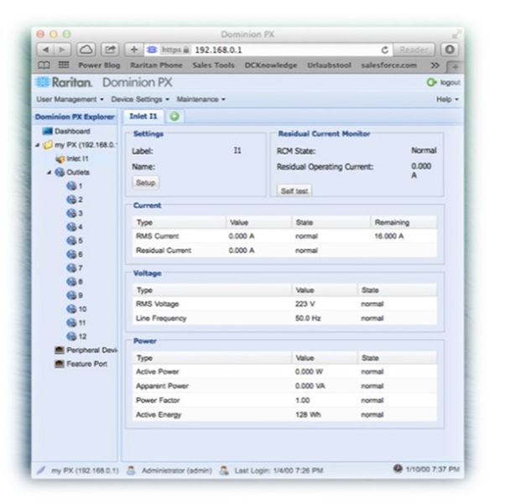Image resolution: width=510 pixels, height=503 pixels.
Task: Open the Raritan Phone bookmark
Action: tap(156, 65)
